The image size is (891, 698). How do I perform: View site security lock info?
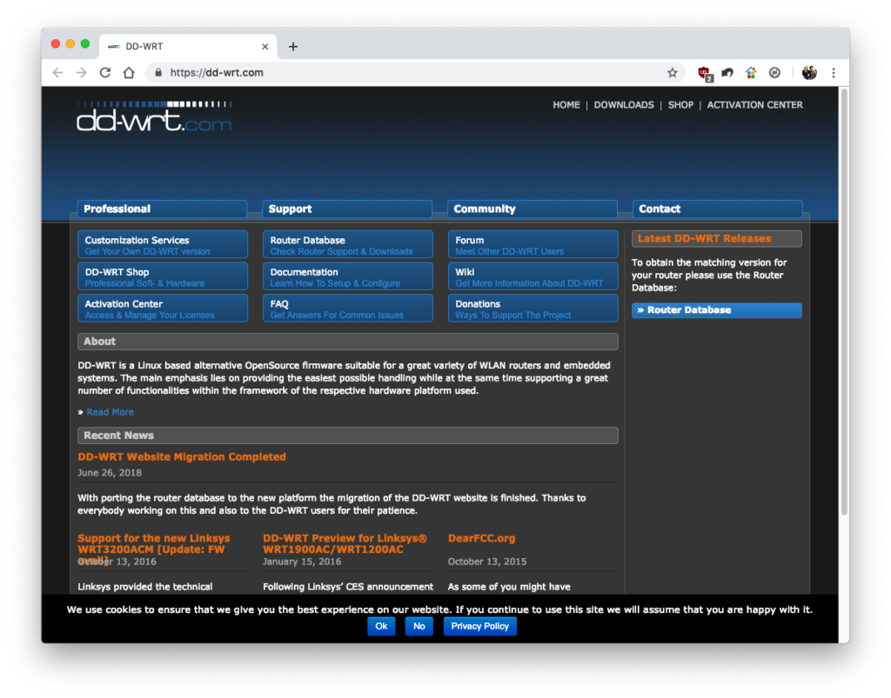(x=158, y=73)
